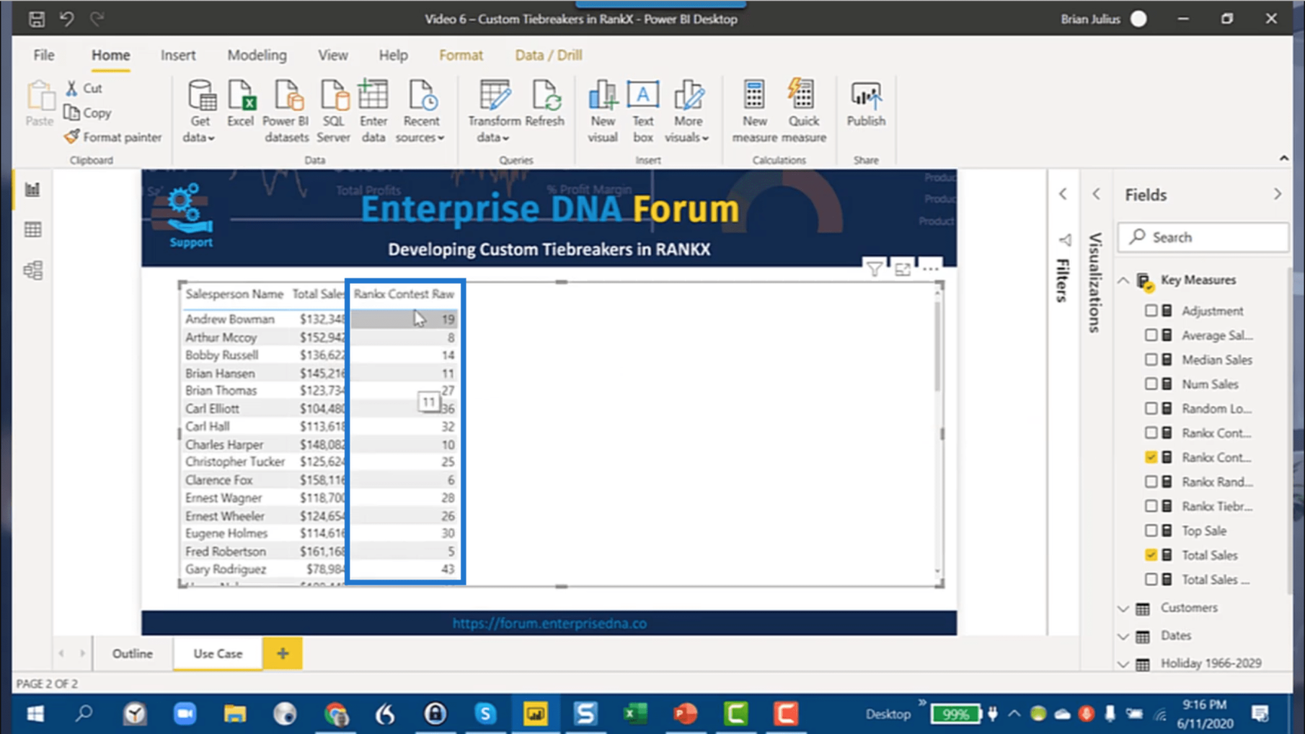1305x734 pixels.
Task: Open Excel from the taskbar
Action: (635, 713)
